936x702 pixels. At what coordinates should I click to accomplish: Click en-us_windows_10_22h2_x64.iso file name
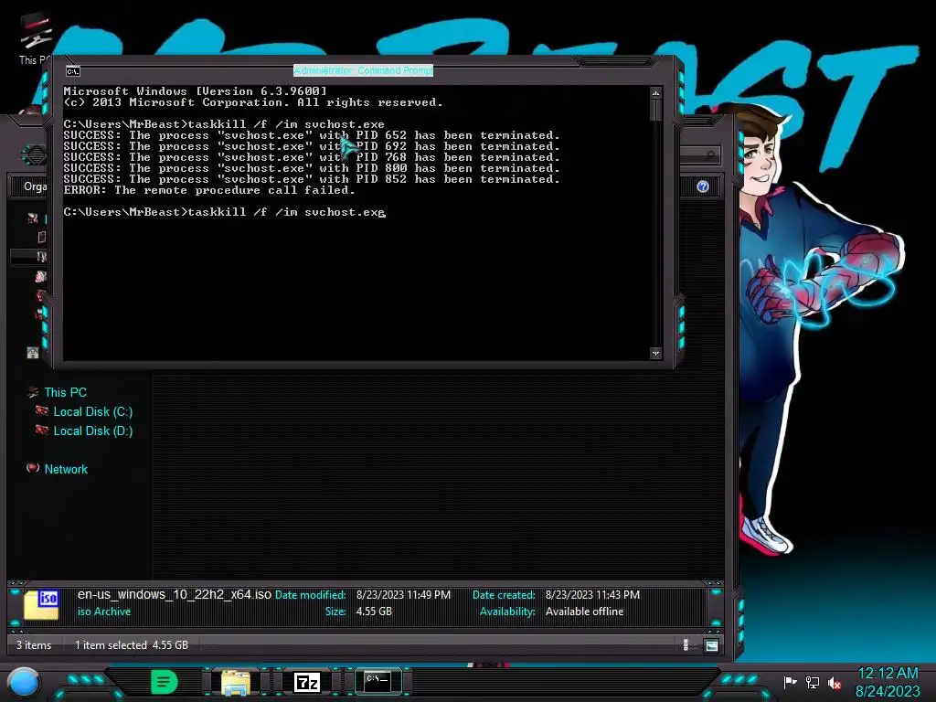tap(175, 594)
